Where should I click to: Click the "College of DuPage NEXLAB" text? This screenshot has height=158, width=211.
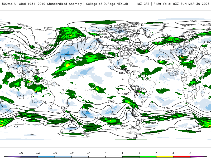pyautogui.click(x=107, y=4)
